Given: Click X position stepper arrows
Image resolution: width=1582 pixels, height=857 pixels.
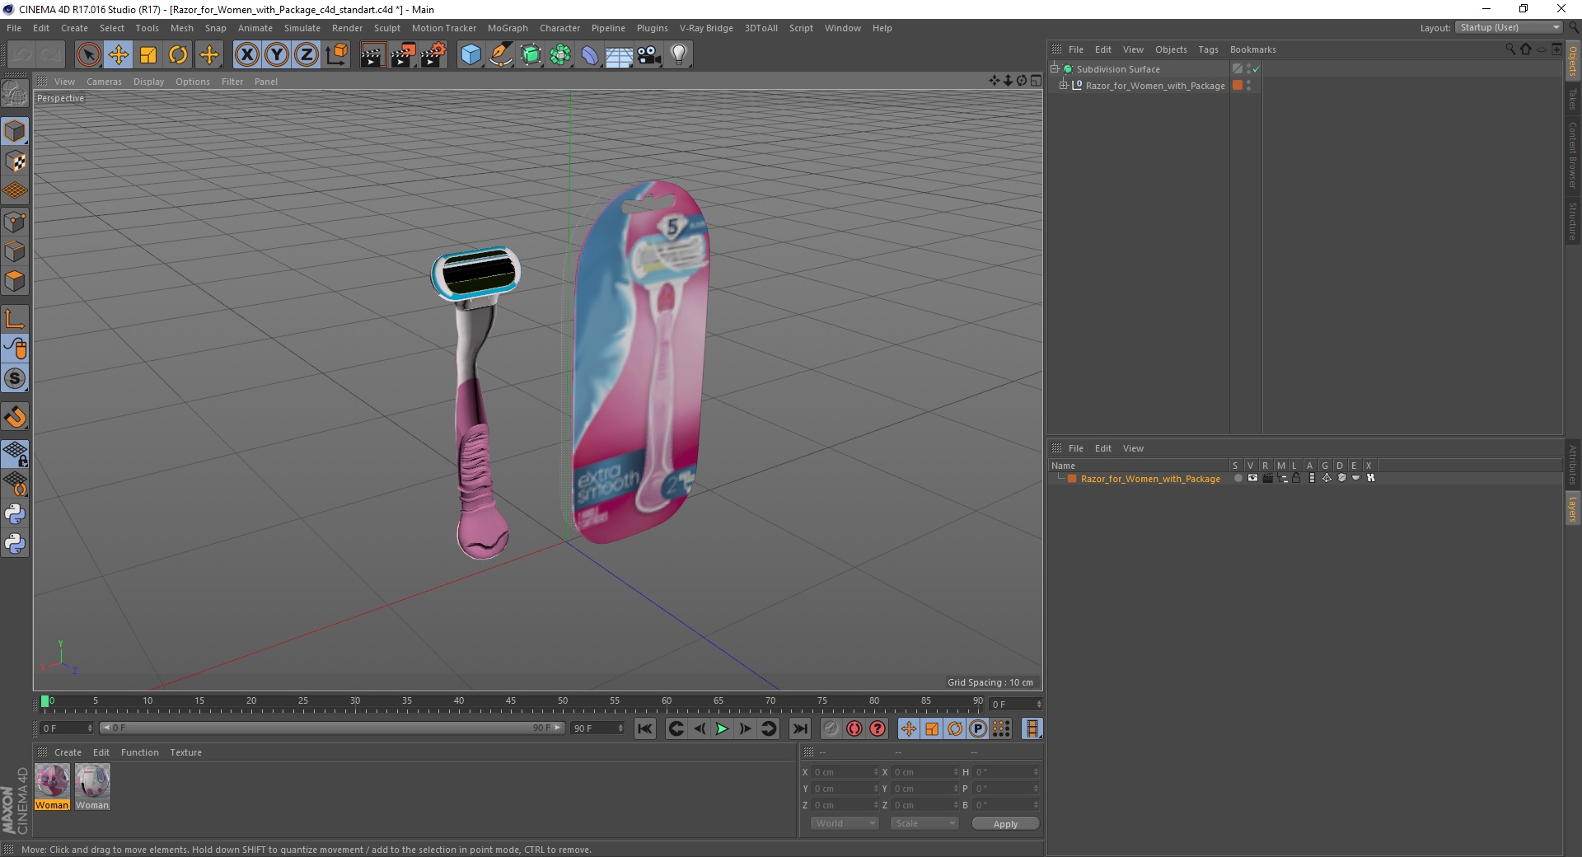Looking at the screenshot, I should [876, 772].
